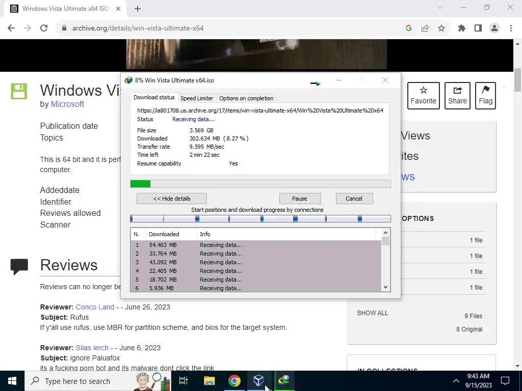This screenshot has height=391, width=522.
Task: Close the IDM download dialog
Action: coord(385,80)
